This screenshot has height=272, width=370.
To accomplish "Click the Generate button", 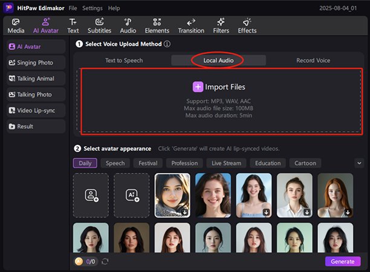I will (343, 261).
